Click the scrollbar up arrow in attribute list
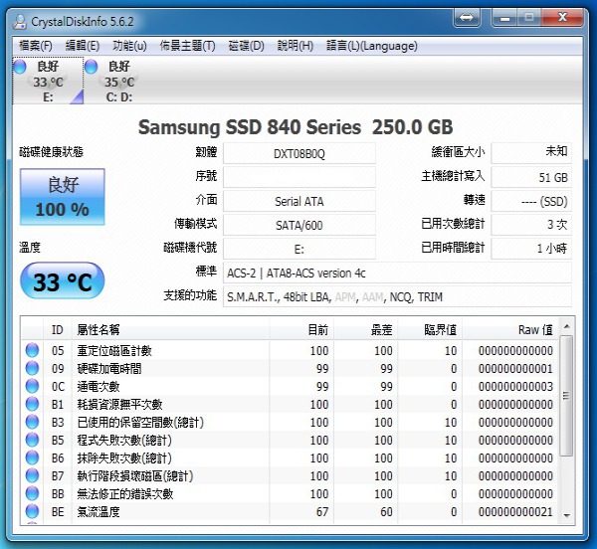 (566, 326)
